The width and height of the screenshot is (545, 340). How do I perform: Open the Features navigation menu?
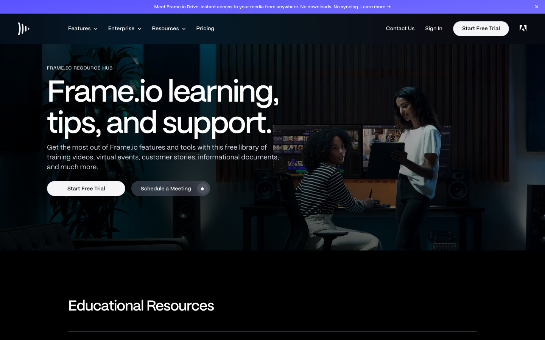pos(83,29)
